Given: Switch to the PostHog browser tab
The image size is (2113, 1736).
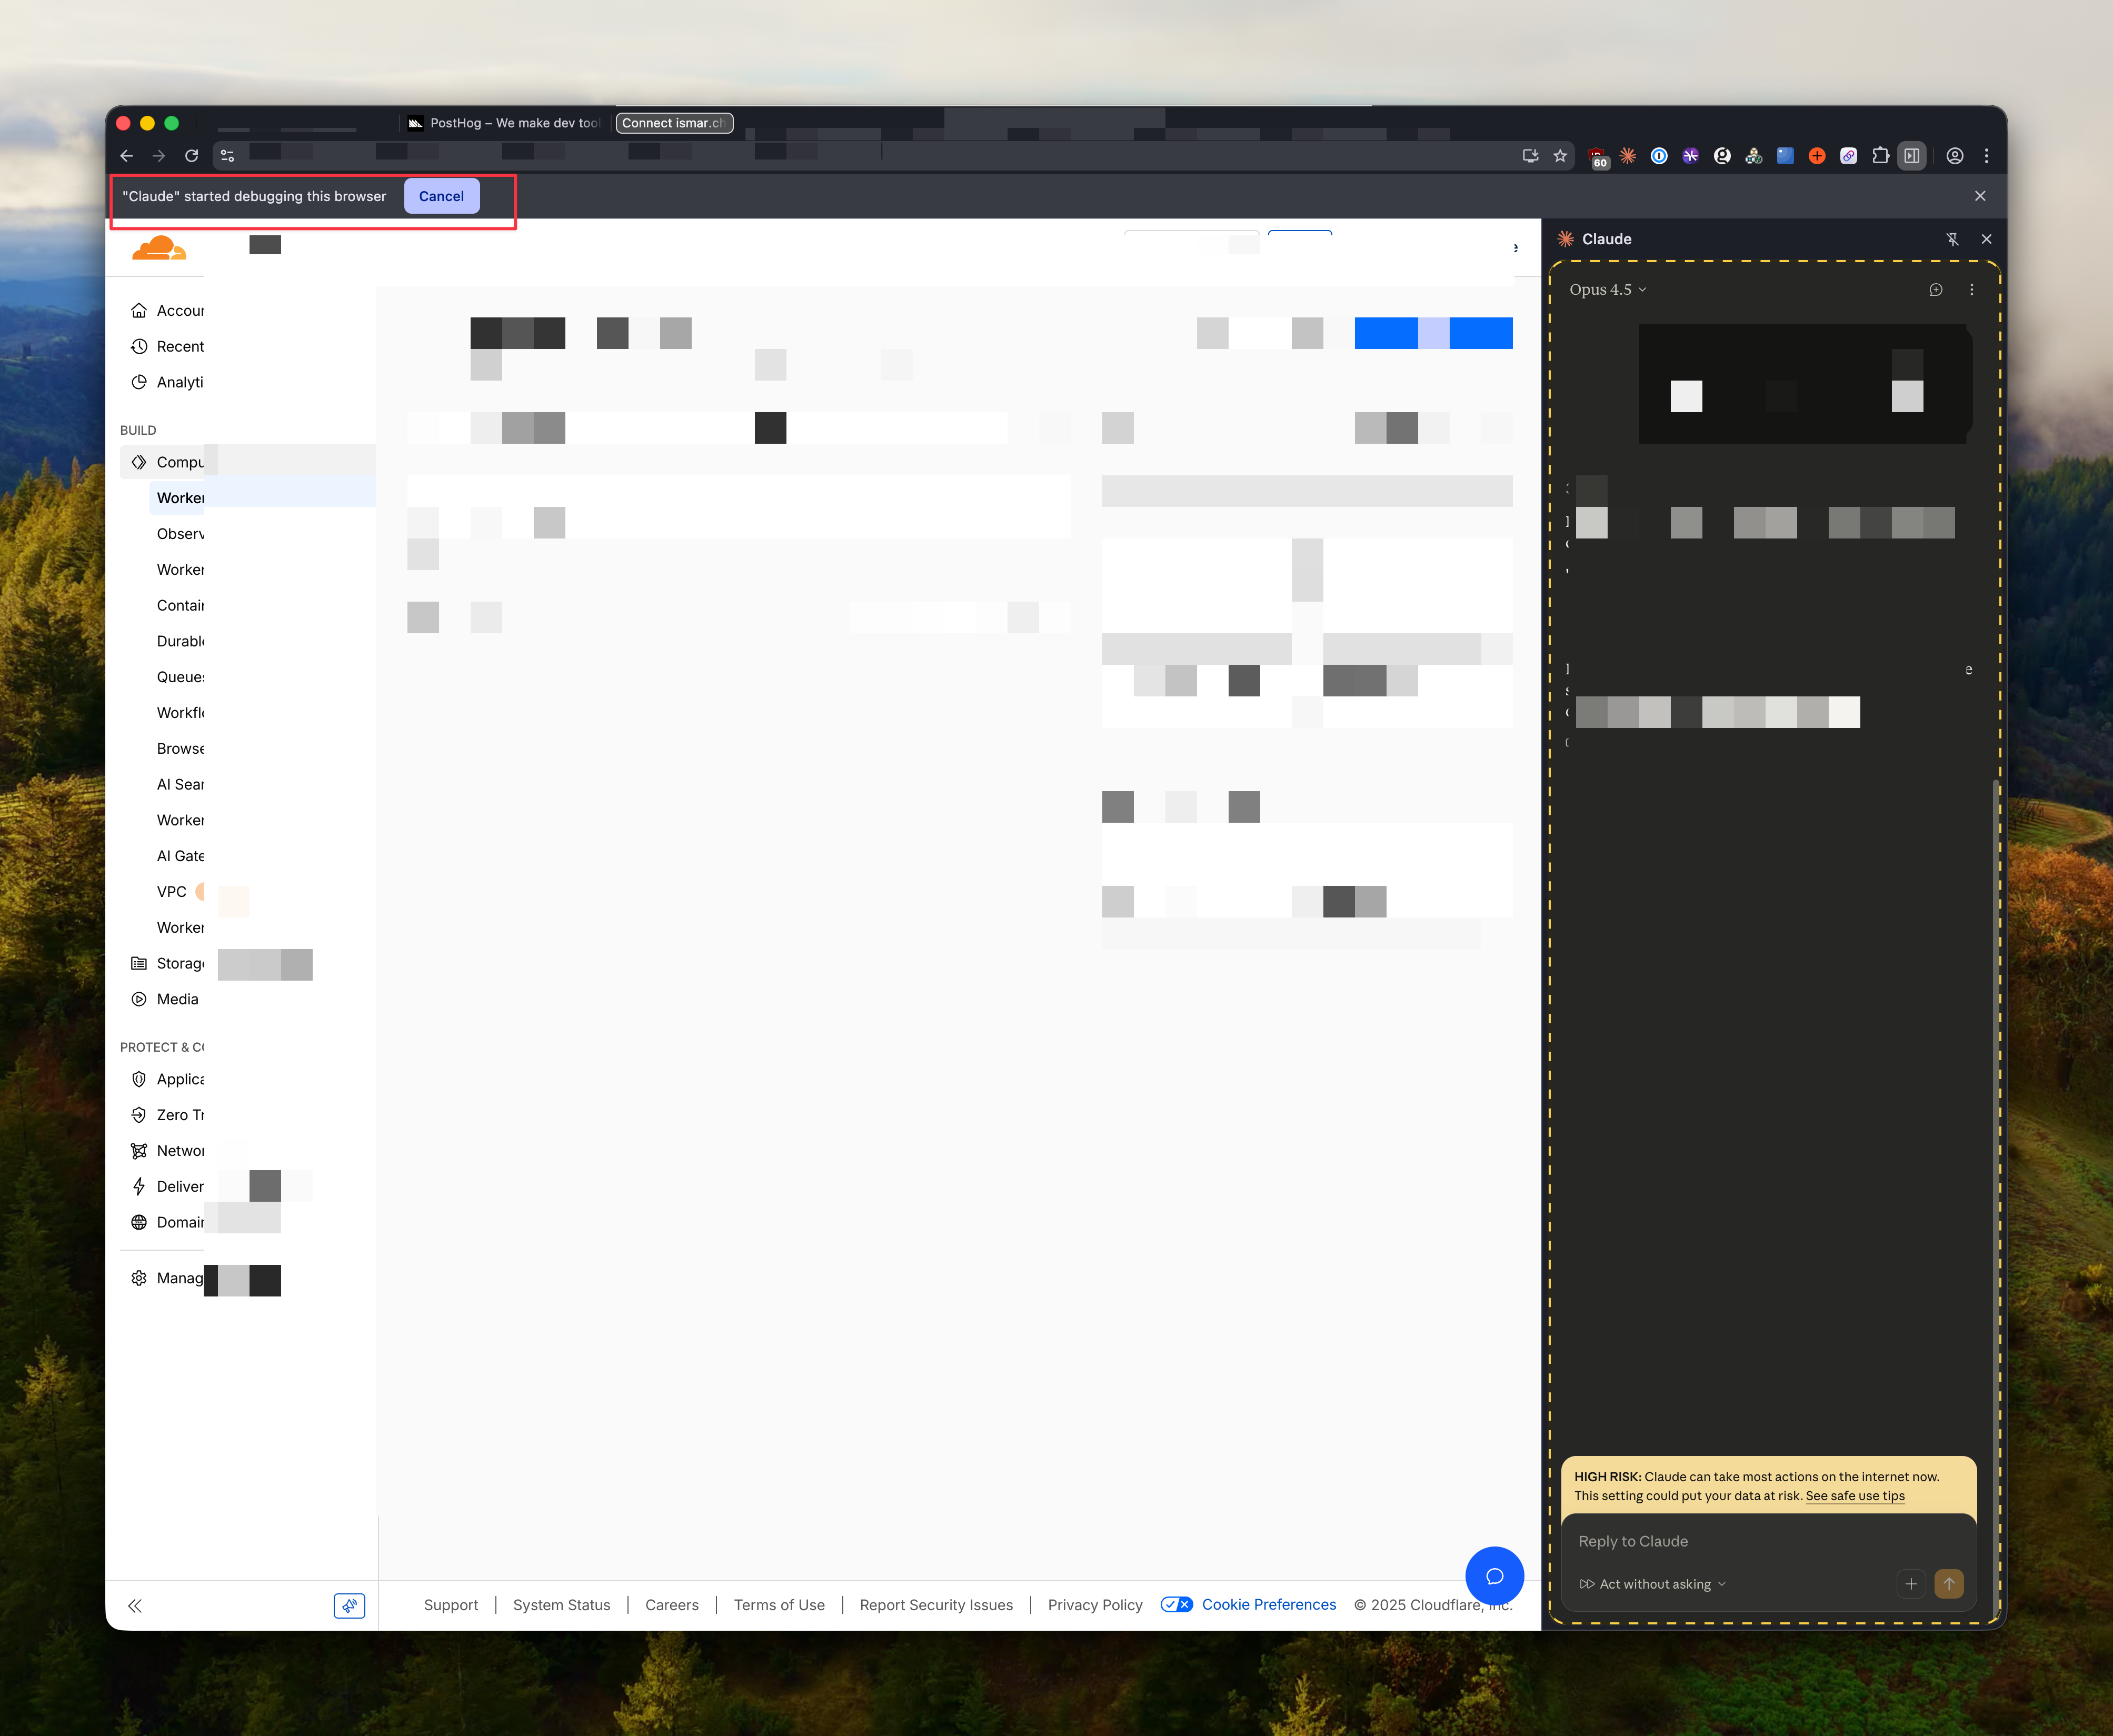Looking at the screenshot, I should [x=505, y=123].
